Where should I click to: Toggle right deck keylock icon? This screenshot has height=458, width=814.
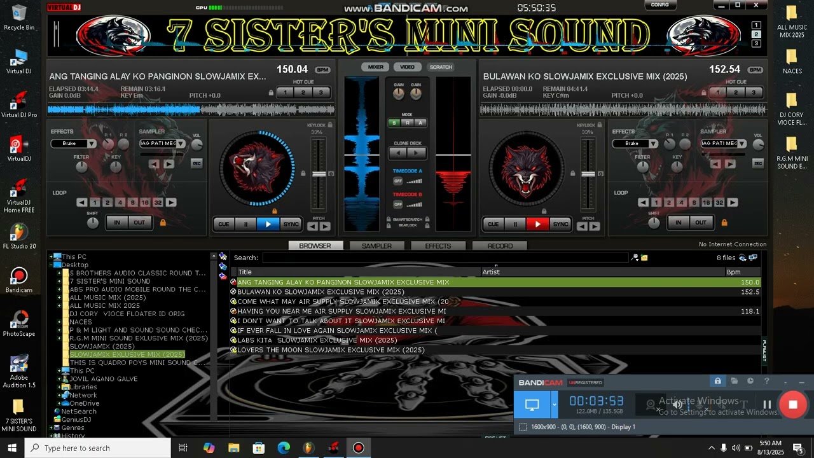(598, 125)
